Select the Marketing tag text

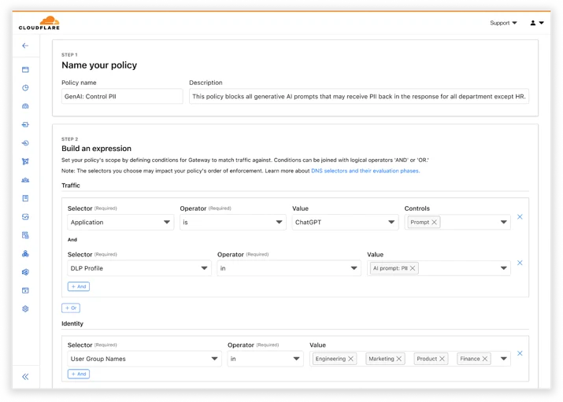381,359
